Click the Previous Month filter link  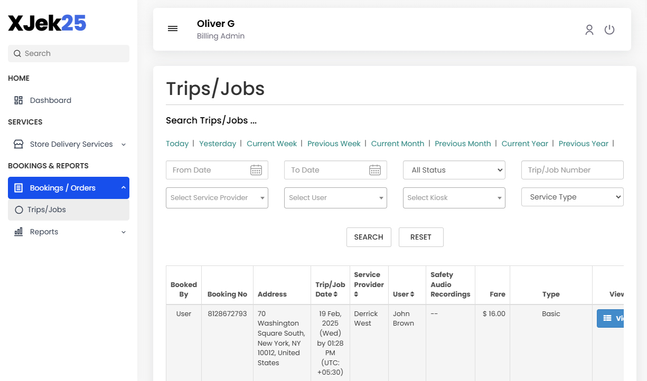pyautogui.click(x=463, y=143)
